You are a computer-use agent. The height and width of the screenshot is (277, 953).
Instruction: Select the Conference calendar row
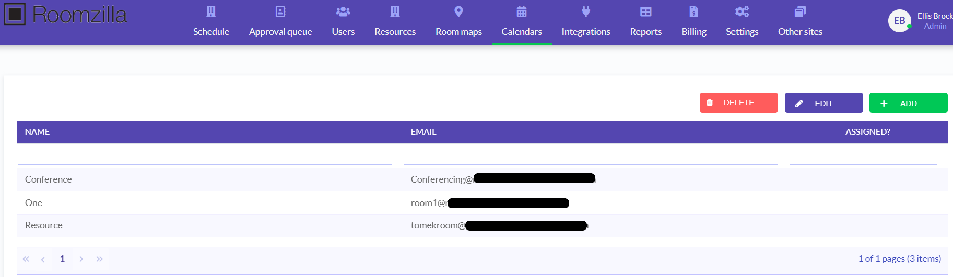click(x=49, y=179)
